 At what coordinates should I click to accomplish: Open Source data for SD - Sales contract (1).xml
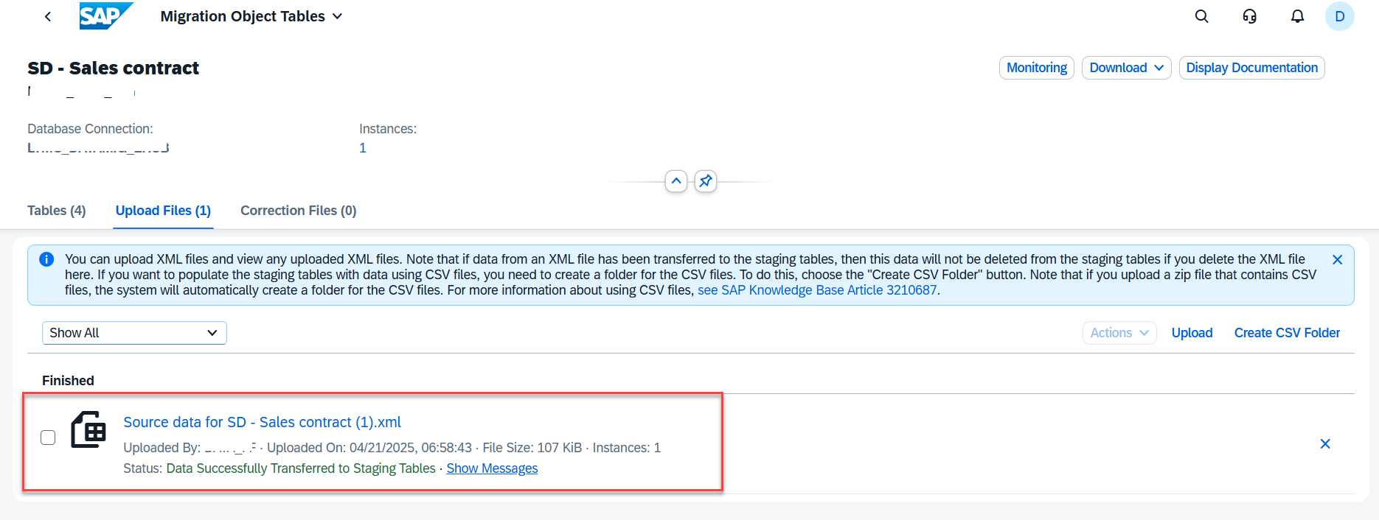pos(262,422)
